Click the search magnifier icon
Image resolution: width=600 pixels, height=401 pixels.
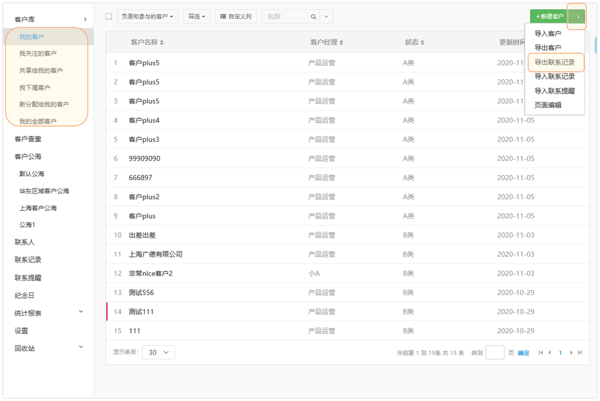313,17
